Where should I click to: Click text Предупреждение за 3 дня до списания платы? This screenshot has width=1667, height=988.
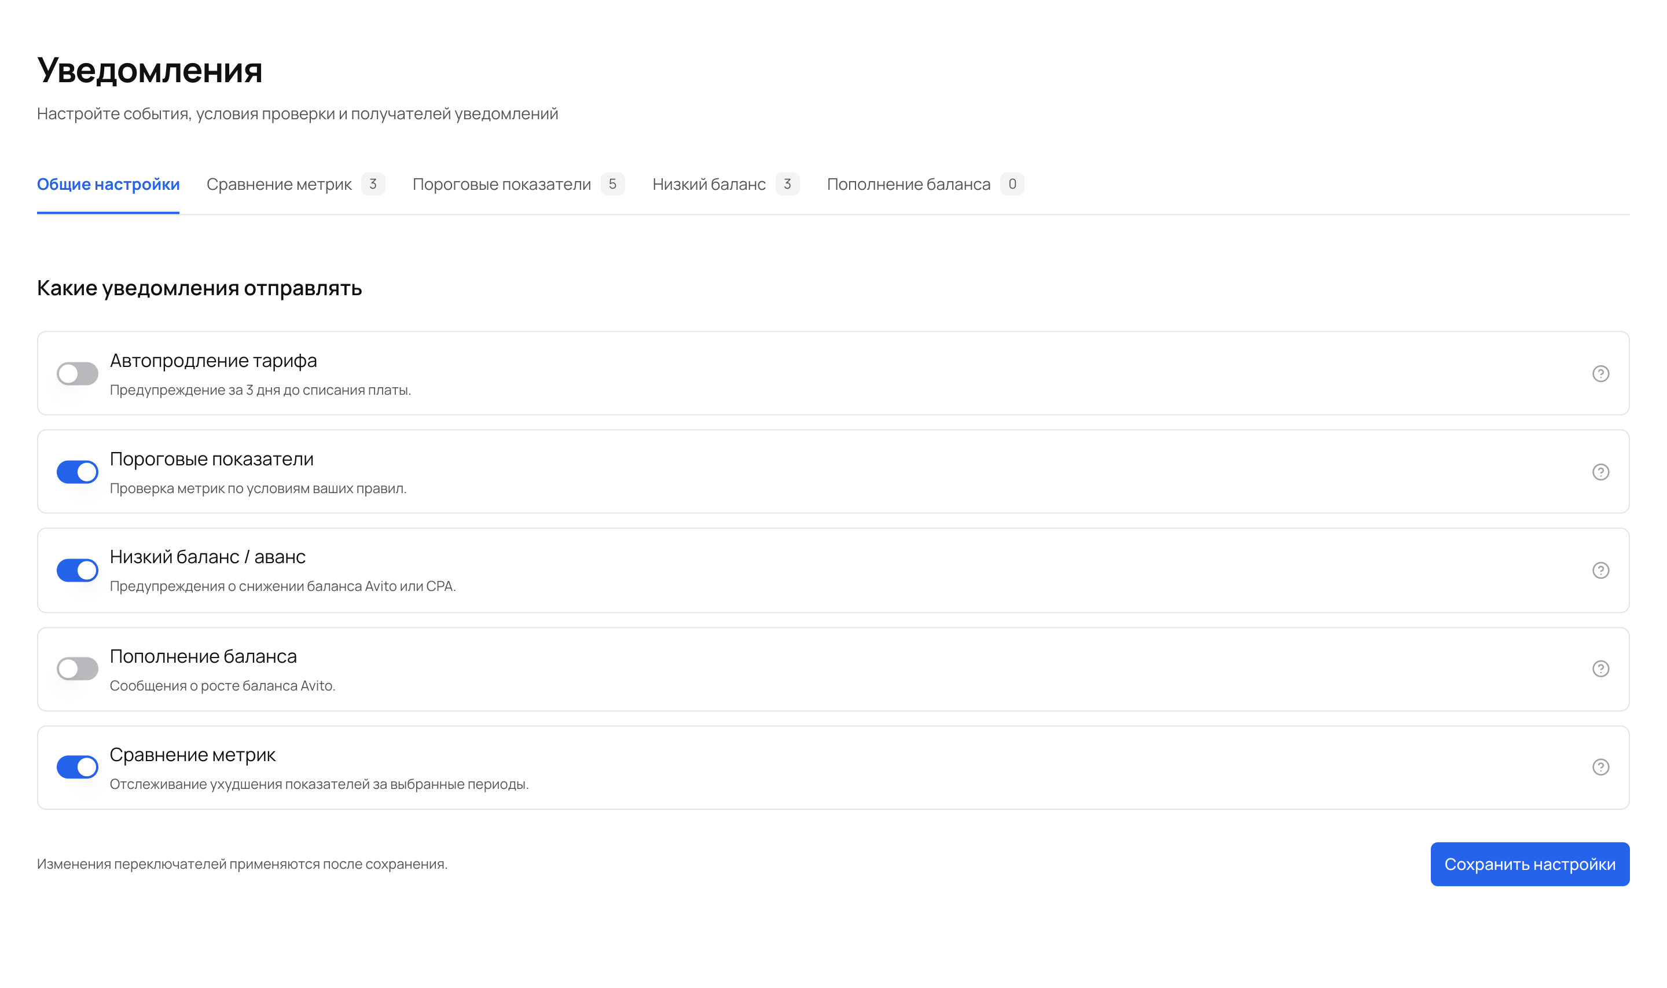point(260,390)
